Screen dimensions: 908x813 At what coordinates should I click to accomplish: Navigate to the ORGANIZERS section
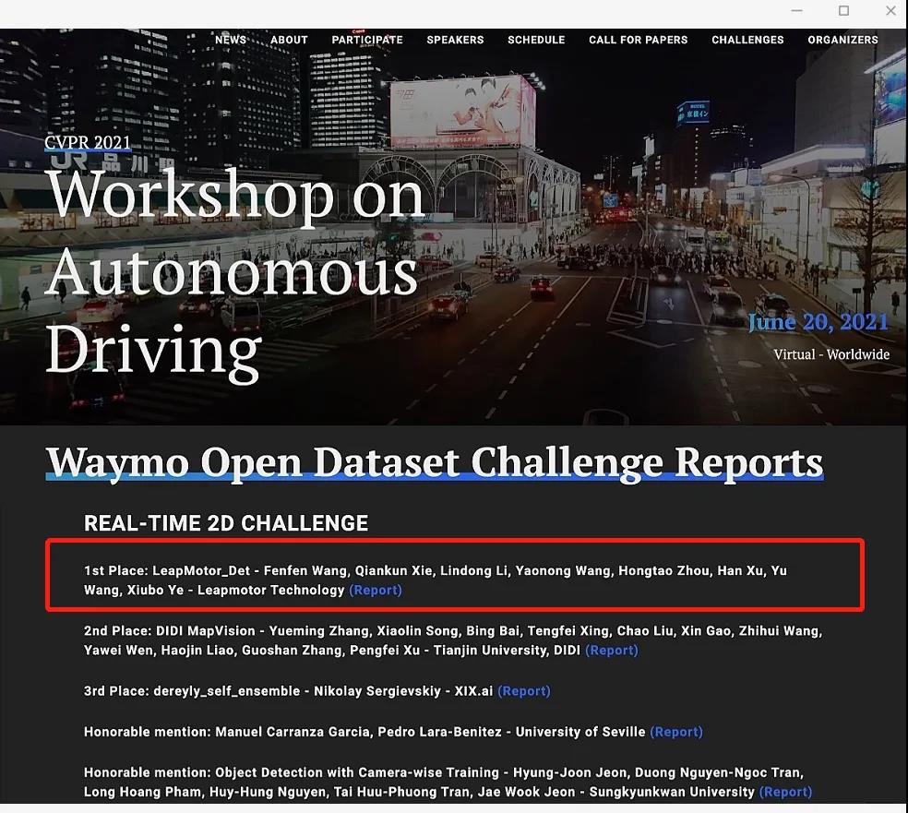click(842, 40)
